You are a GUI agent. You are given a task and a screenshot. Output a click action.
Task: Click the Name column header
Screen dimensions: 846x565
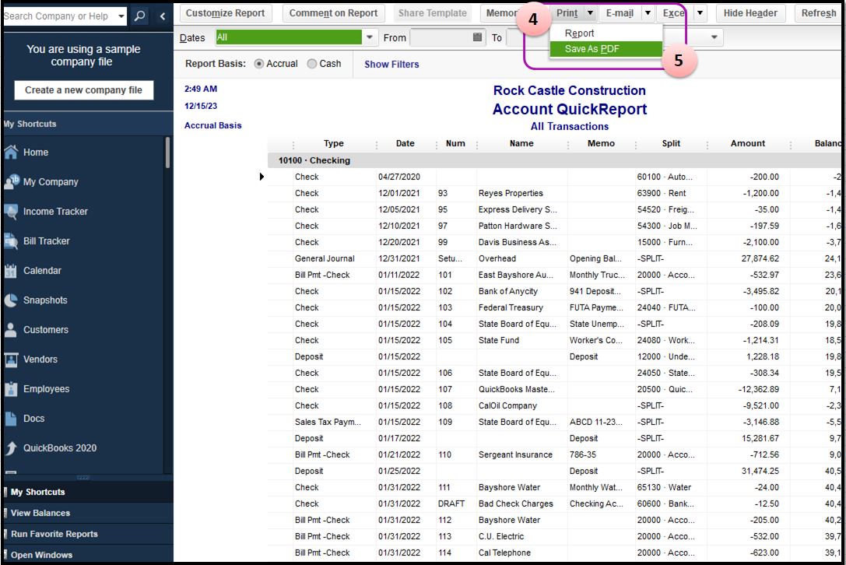(x=521, y=143)
